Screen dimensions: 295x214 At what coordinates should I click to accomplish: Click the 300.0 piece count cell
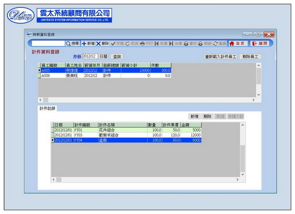point(160,70)
